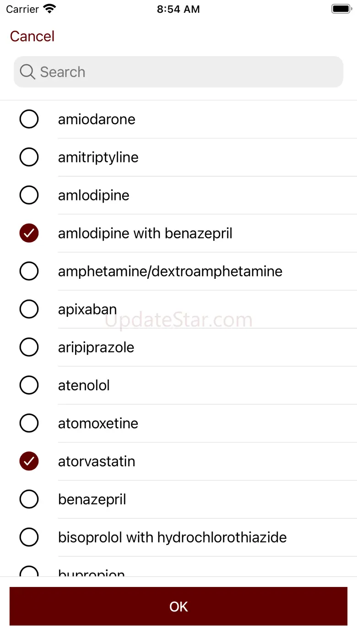Select the atomoxetine circle

(29, 424)
